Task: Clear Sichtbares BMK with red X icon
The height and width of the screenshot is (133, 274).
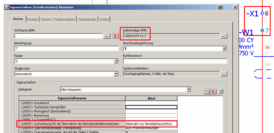Action: 115,36
